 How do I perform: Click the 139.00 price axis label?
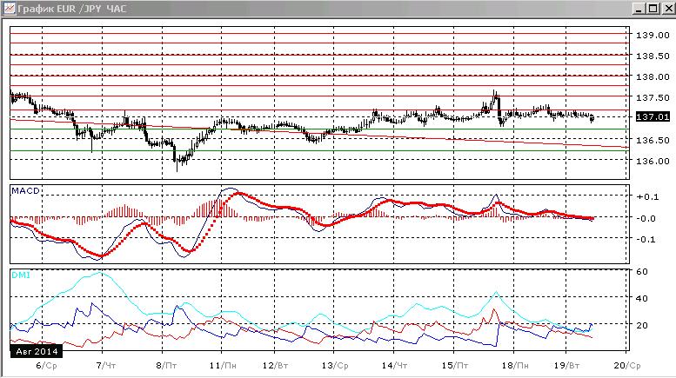653,36
